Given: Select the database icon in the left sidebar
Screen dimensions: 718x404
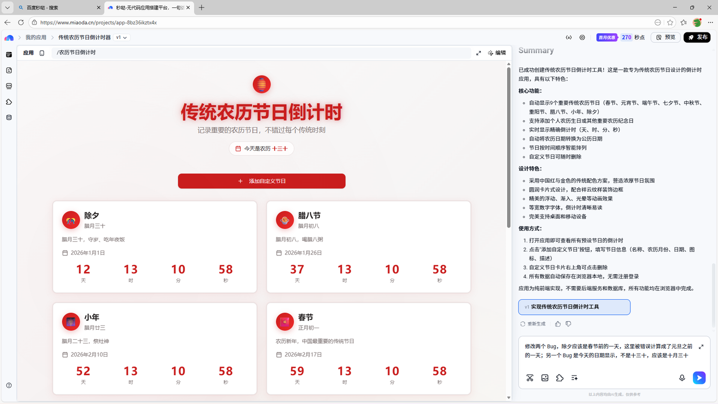Looking at the screenshot, I should pos(8,117).
